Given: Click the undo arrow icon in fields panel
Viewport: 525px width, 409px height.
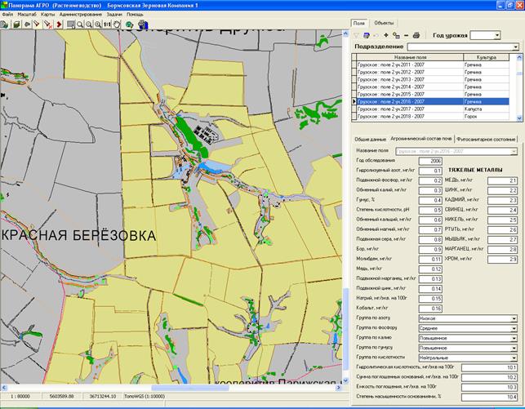Looking at the screenshot, I should pos(376,35).
